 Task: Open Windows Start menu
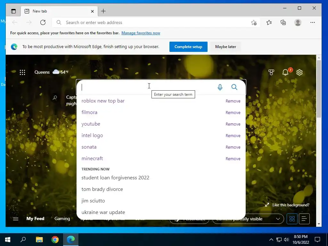coord(8,240)
